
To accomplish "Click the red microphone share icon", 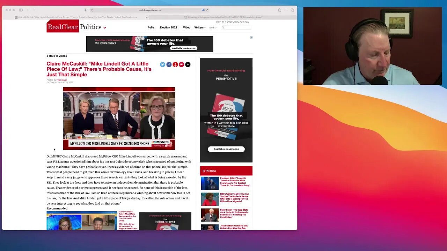I will (x=175, y=64).
